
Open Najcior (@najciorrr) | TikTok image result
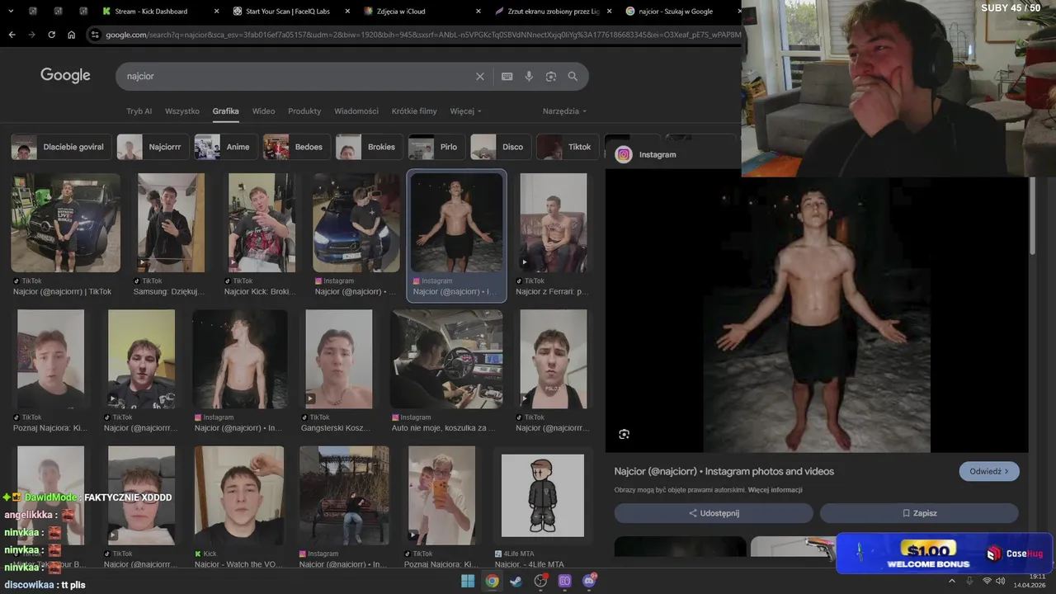[65, 223]
